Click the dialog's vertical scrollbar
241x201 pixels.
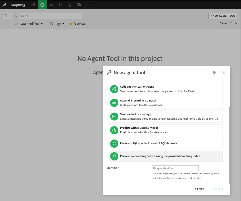(x=229, y=145)
